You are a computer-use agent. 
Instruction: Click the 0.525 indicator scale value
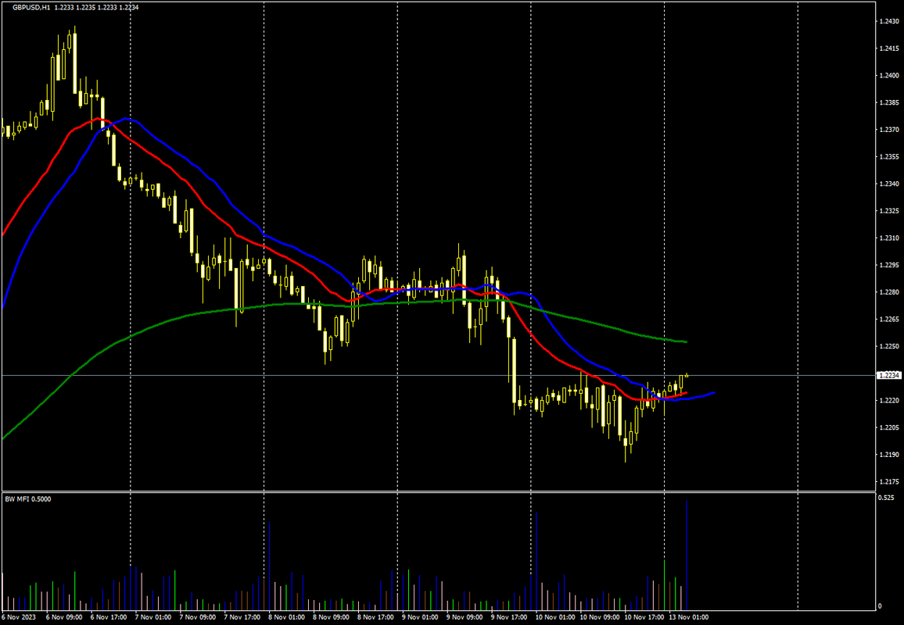point(886,498)
